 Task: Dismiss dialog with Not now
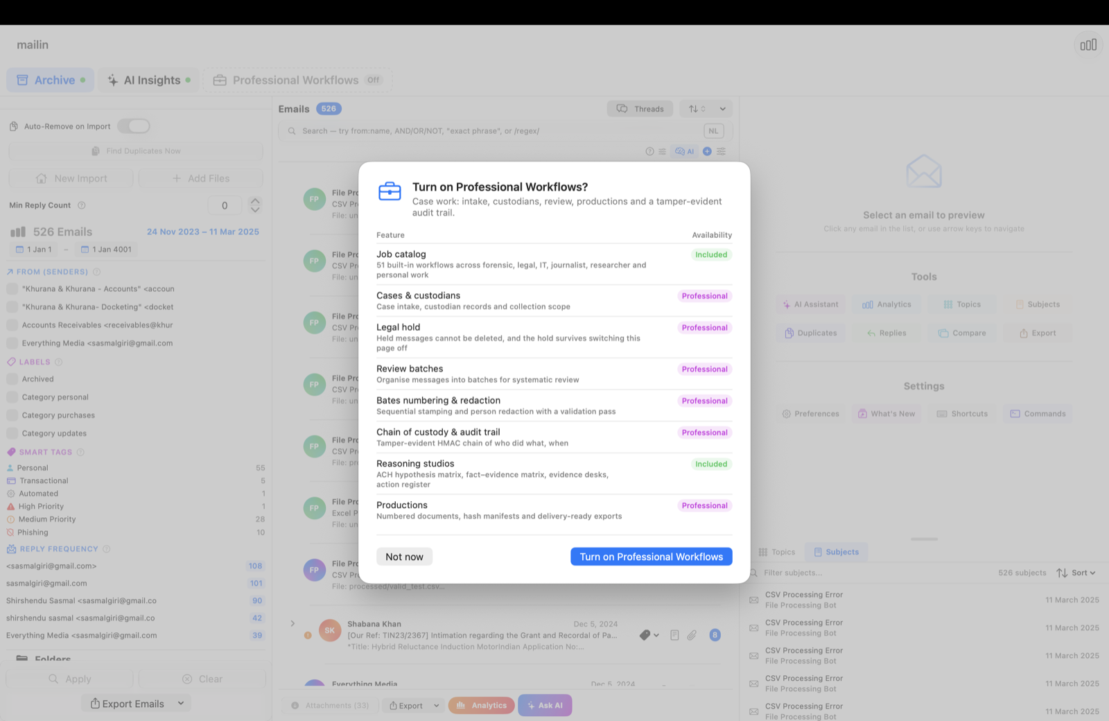pyautogui.click(x=404, y=557)
